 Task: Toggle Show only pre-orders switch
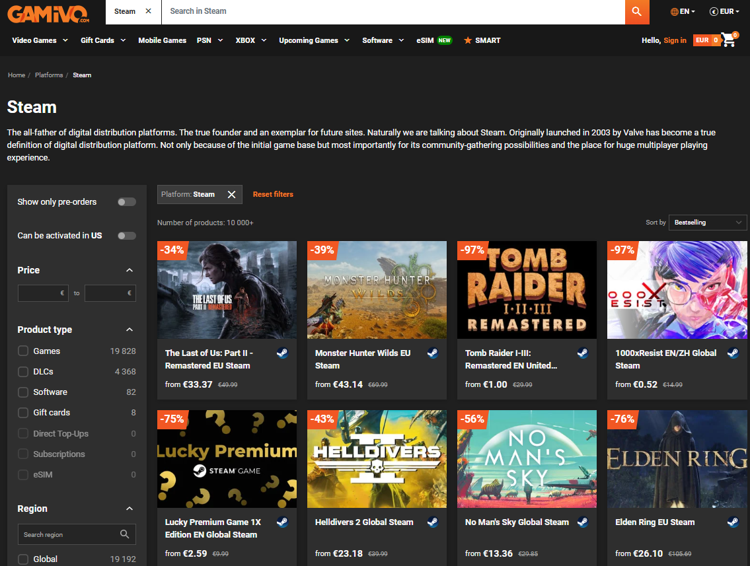[126, 202]
